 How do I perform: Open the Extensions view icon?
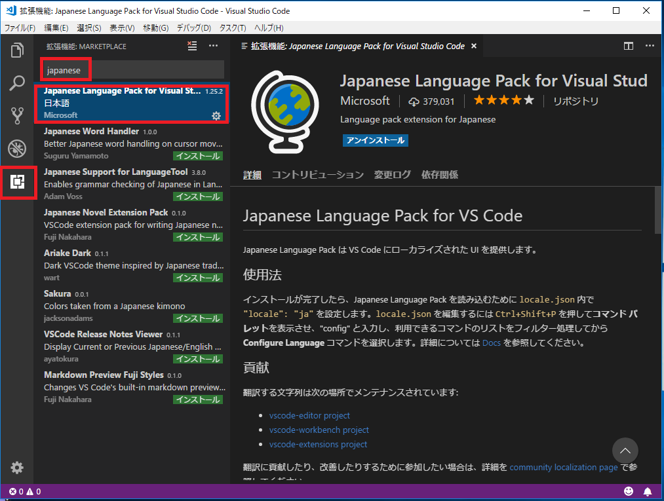coord(17,181)
